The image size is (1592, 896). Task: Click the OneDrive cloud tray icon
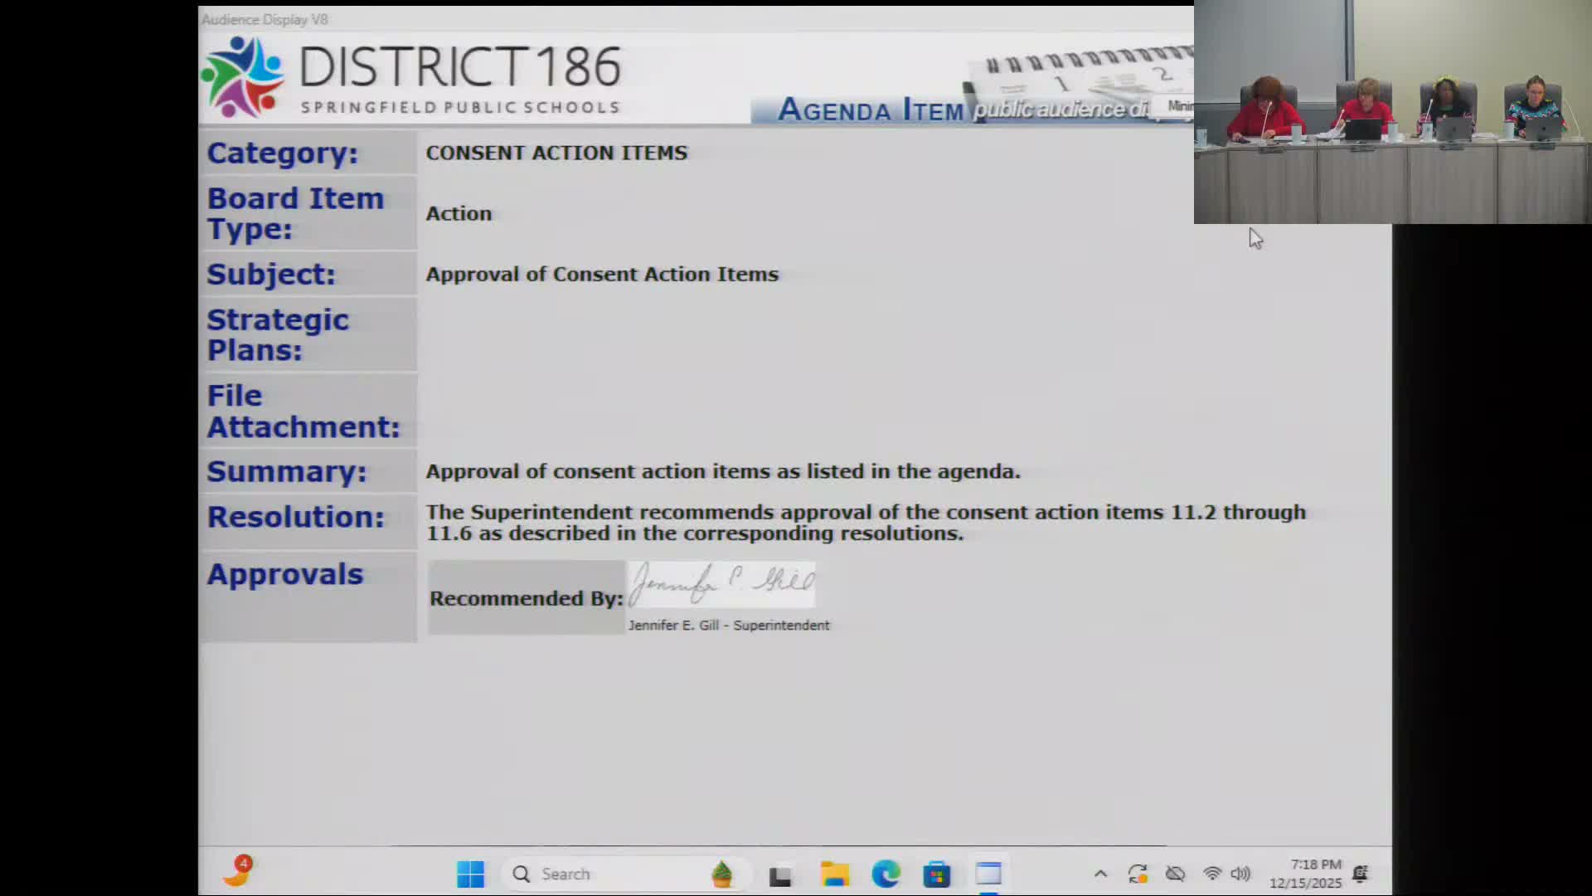coord(1175,874)
